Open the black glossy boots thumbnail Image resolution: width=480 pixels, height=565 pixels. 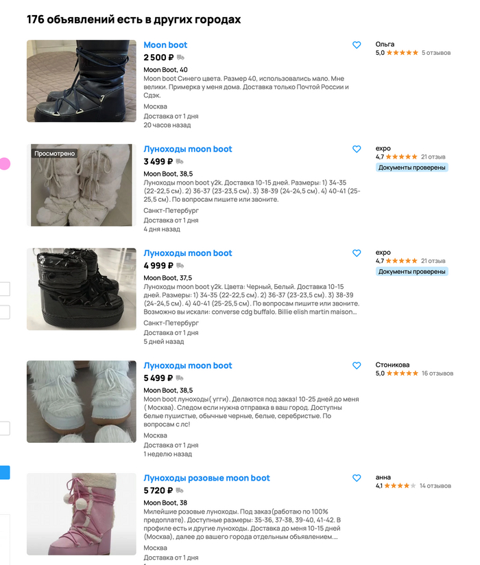point(82,289)
